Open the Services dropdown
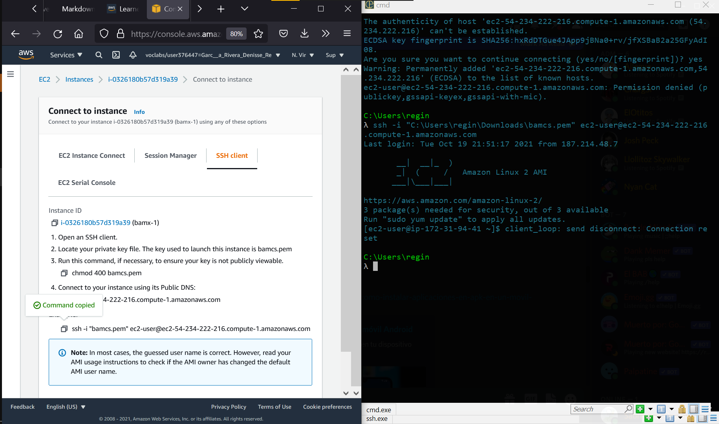The image size is (719, 424). pyautogui.click(x=65, y=55)
